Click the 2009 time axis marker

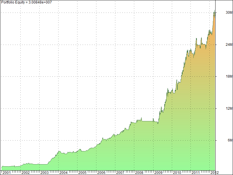click(x=158, y=172)
